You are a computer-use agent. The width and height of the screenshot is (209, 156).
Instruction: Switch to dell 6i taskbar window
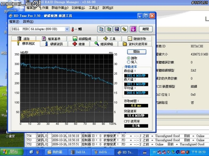(103, 152)
